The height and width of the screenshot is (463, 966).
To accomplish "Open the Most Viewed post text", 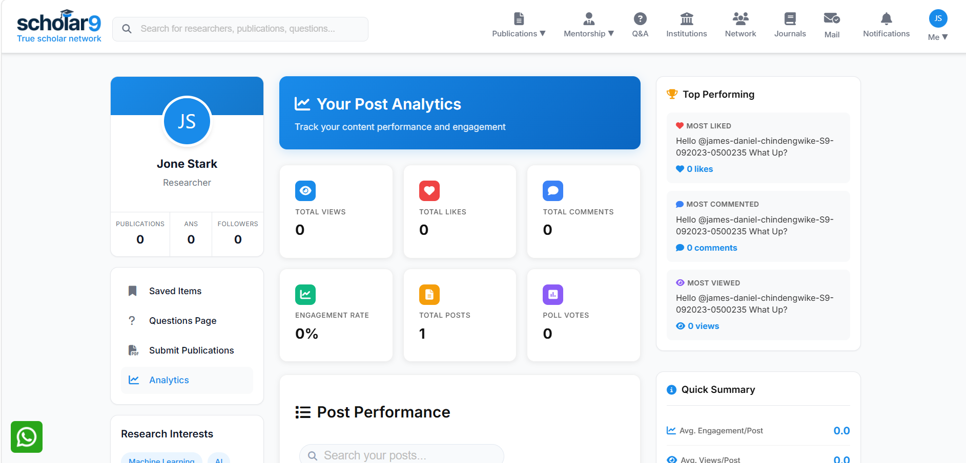I will (754, 304).
